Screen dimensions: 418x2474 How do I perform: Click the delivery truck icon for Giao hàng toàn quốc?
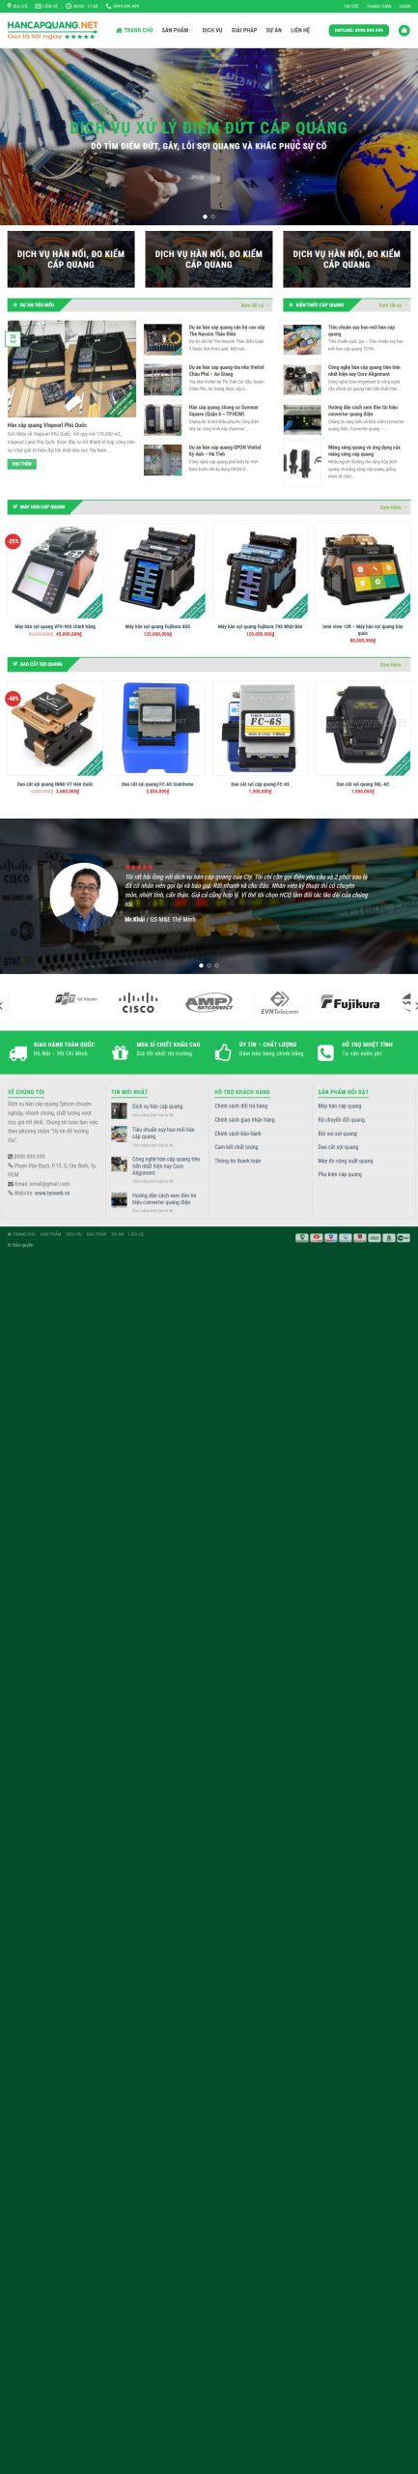coord(17,1052)
